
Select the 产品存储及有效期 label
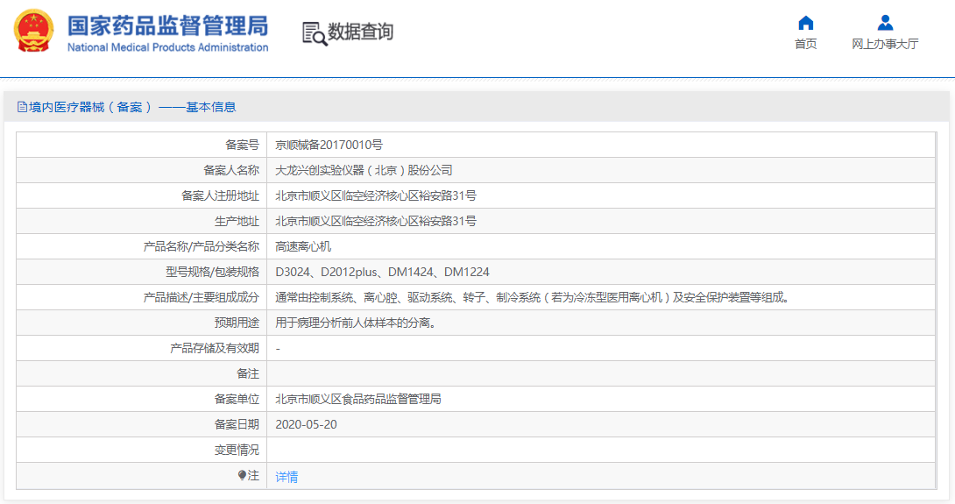pos(215,349)
